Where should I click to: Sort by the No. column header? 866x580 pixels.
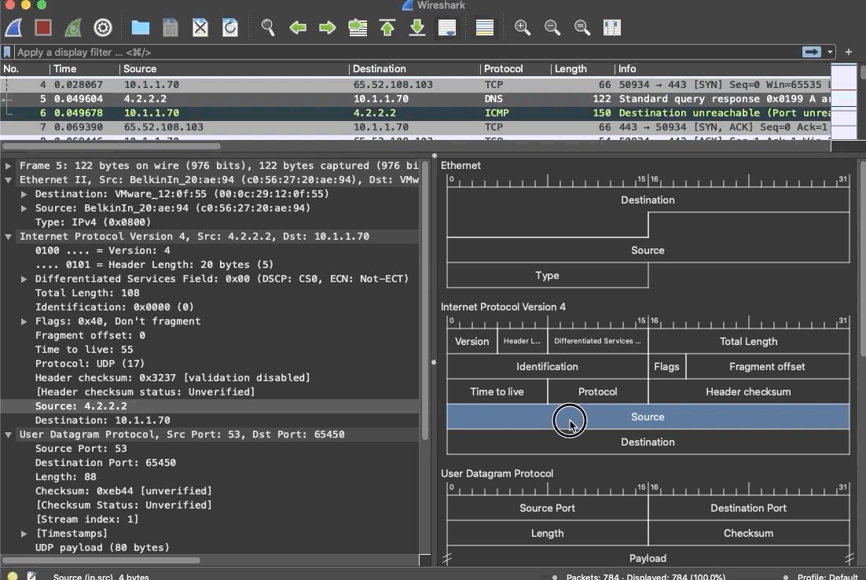(x=25, y=69)
